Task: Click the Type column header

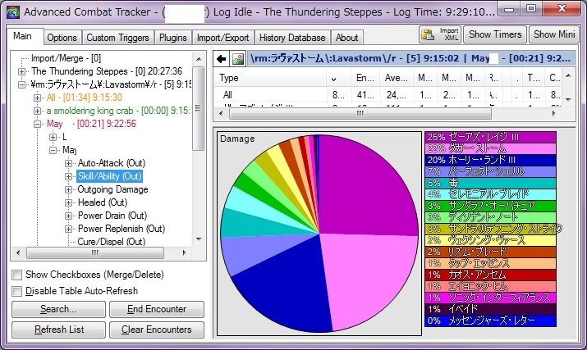Action: point(270,78)
